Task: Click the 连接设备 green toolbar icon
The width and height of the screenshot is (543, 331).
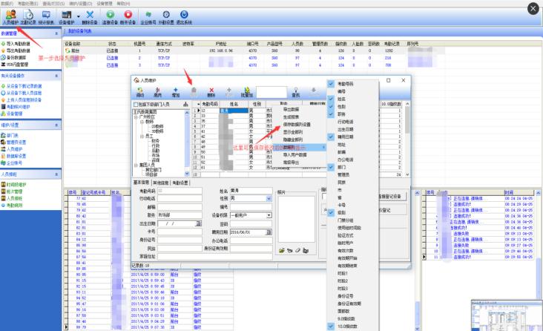Action: (110, 14)
